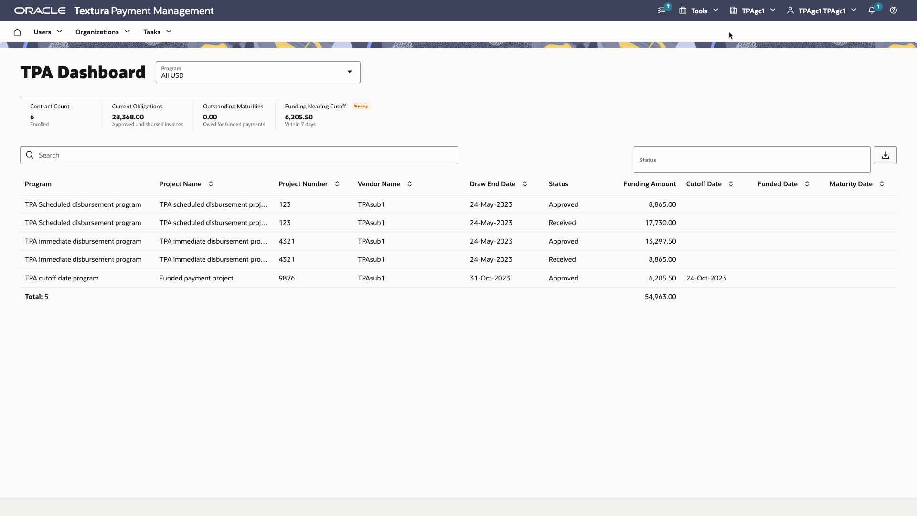The height and width of the screenshot is (516, 917).
Task: Open the Users menu
Action: pyautogui.click(x=48, y=32)
